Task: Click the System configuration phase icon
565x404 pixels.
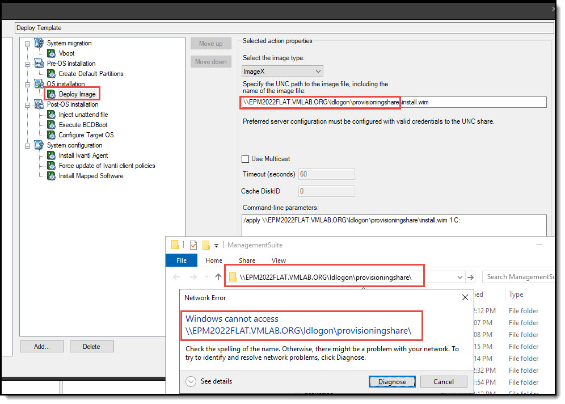Action: 39,145
